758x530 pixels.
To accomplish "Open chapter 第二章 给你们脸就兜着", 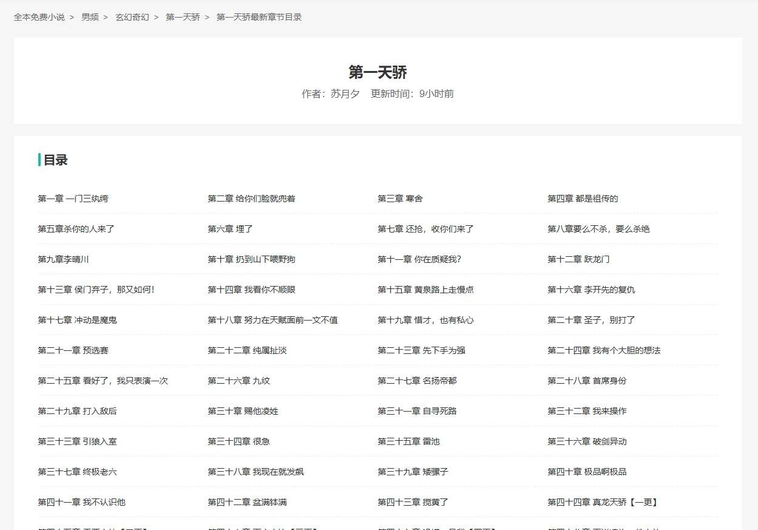I will pos(251,199).
